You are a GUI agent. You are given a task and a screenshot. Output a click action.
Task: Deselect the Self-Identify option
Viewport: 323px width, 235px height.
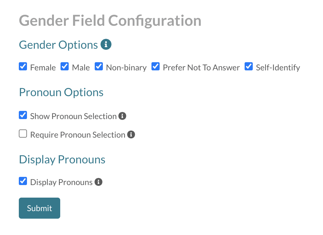coord(248,66)
